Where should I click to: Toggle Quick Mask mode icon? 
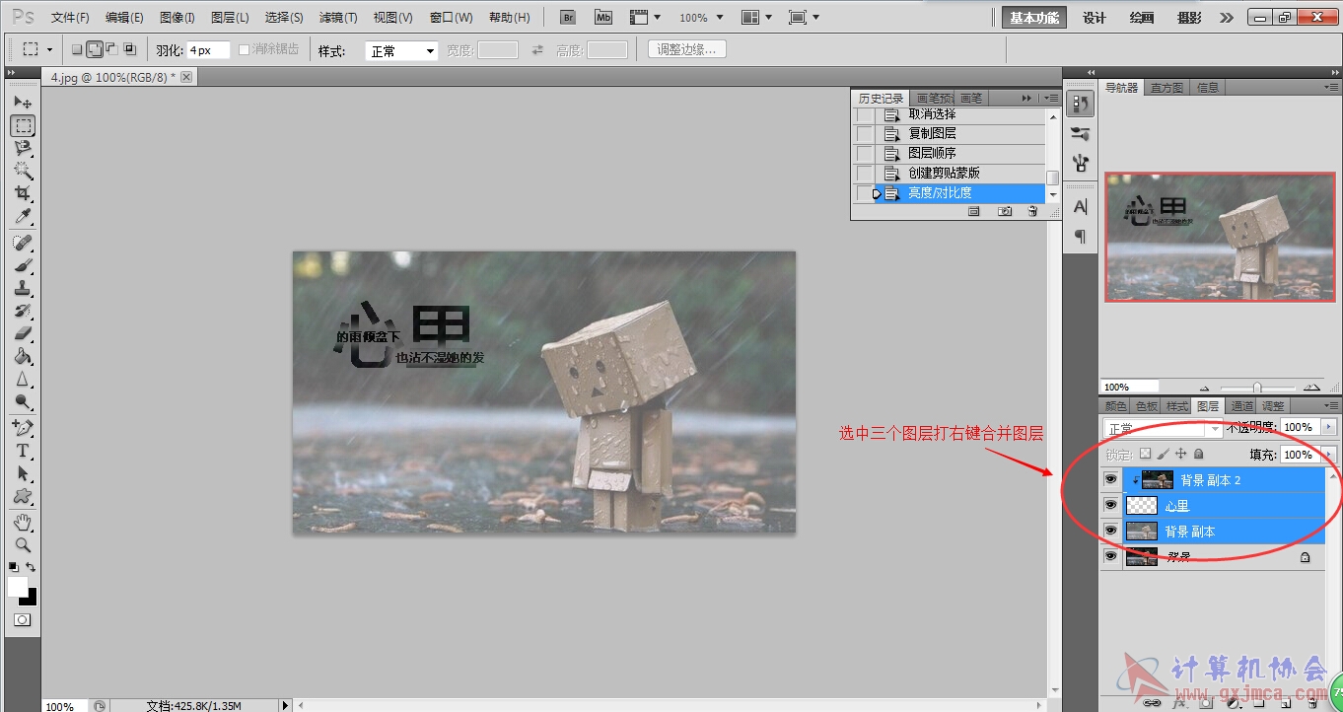[x=23, y=620]
